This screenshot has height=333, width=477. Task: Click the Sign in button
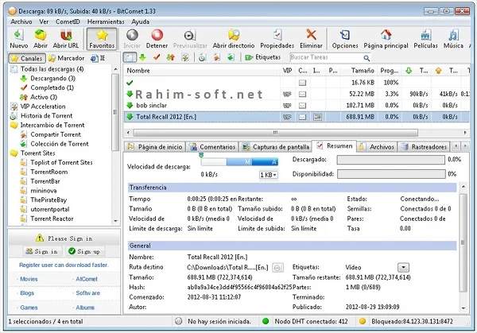(x=42, y=251)
